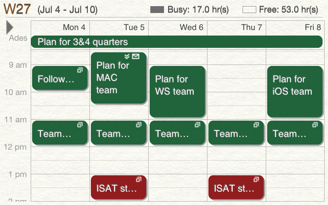Click recurrence icon on Monday's Team event
Screen dimensions: 328x205
[80, 125]
